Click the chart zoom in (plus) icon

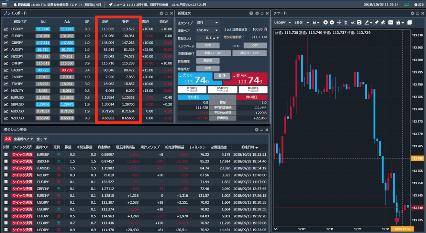click(326, 22)
